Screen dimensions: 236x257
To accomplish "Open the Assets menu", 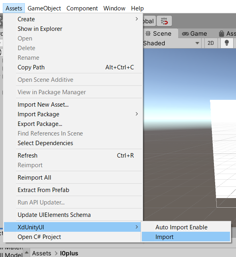I will coord(14,8).
